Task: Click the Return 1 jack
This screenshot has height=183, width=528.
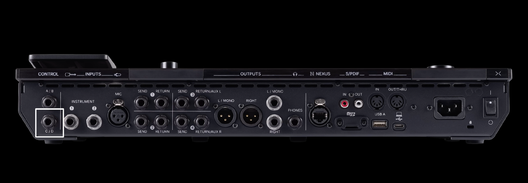Action: [x=161, y=103]
